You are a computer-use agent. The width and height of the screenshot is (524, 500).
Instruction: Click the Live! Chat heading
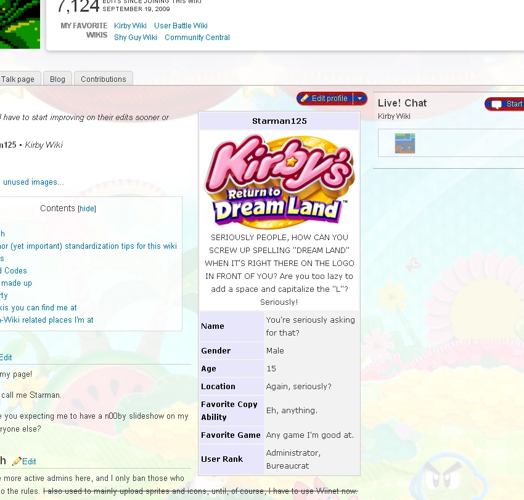click(x=402, y=103)
